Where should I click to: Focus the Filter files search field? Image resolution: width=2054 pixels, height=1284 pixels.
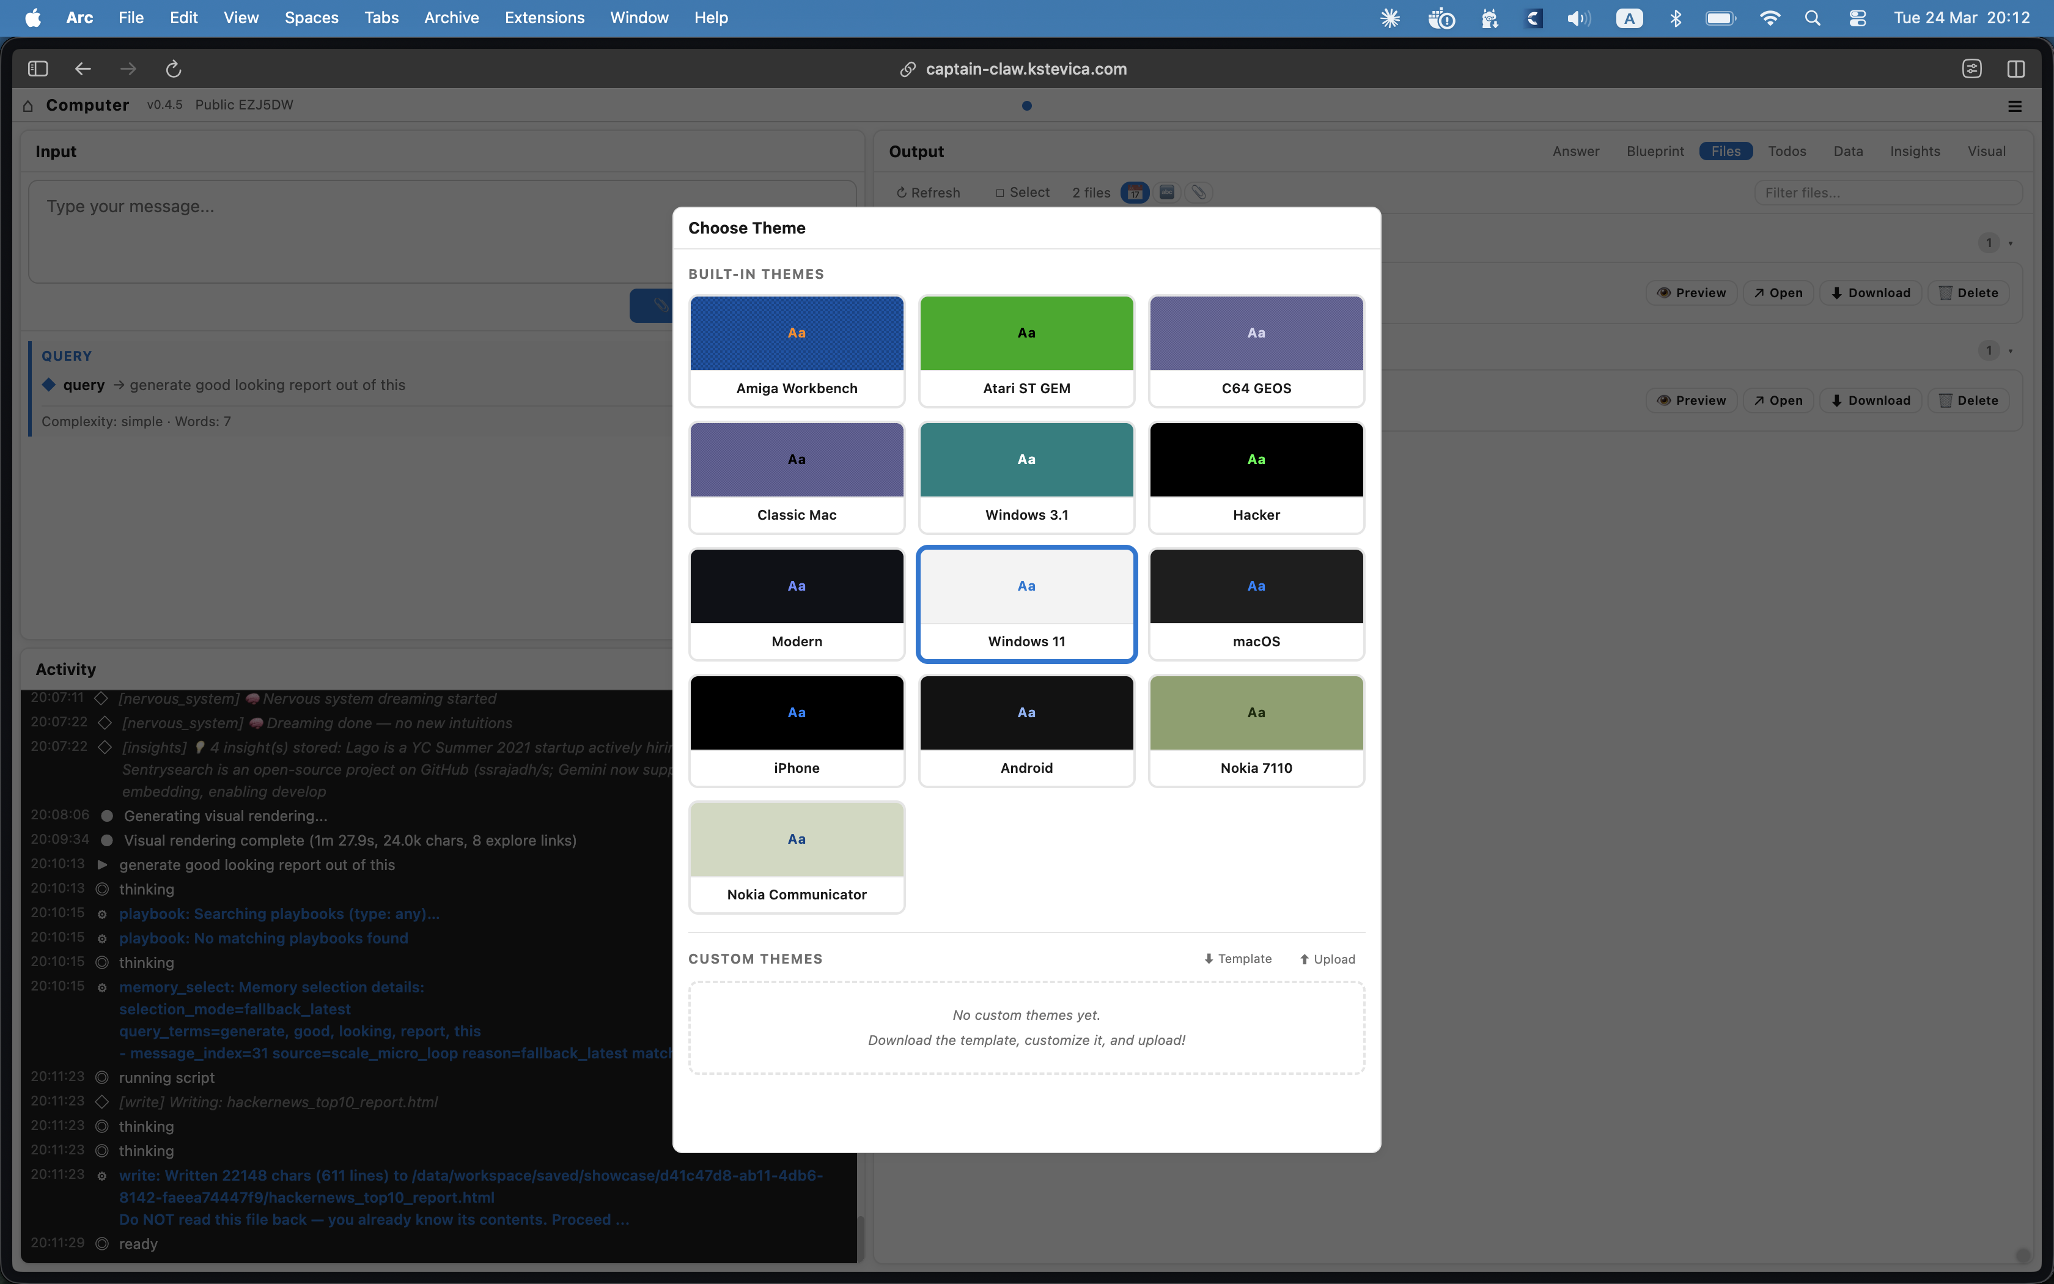coord(1888,193)
